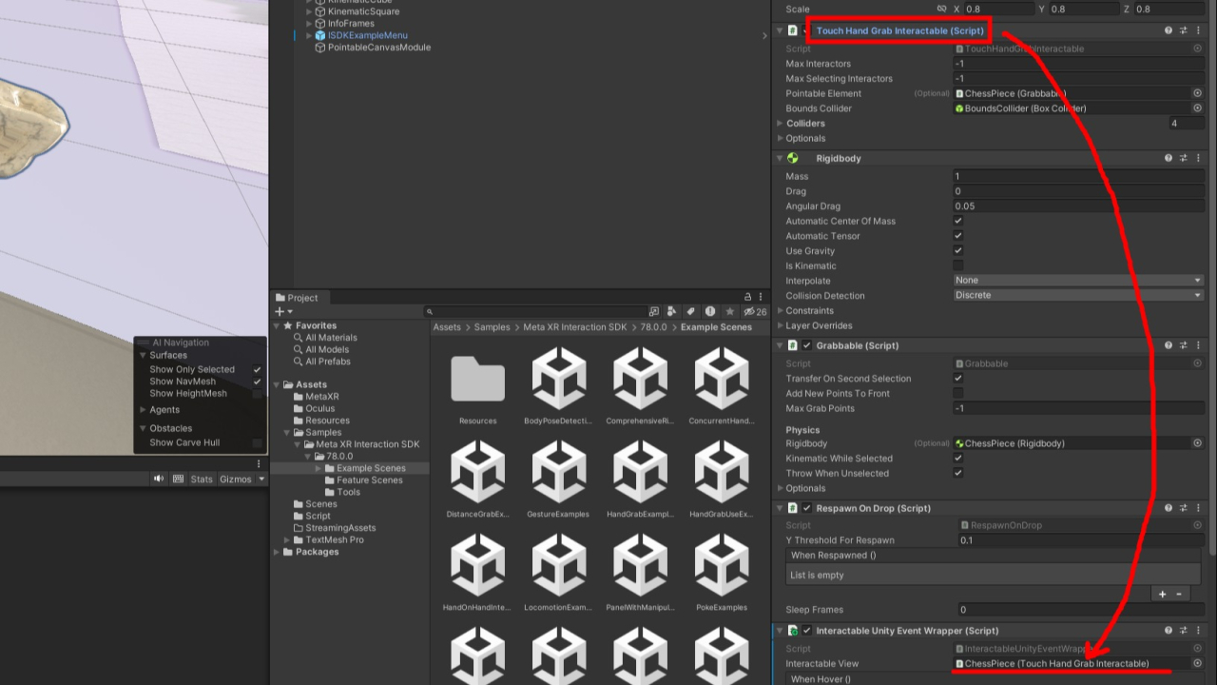Click the Mass input field in Rigidbody
The width and height of the screenshot is (1217, 685).
point(1078,176)
